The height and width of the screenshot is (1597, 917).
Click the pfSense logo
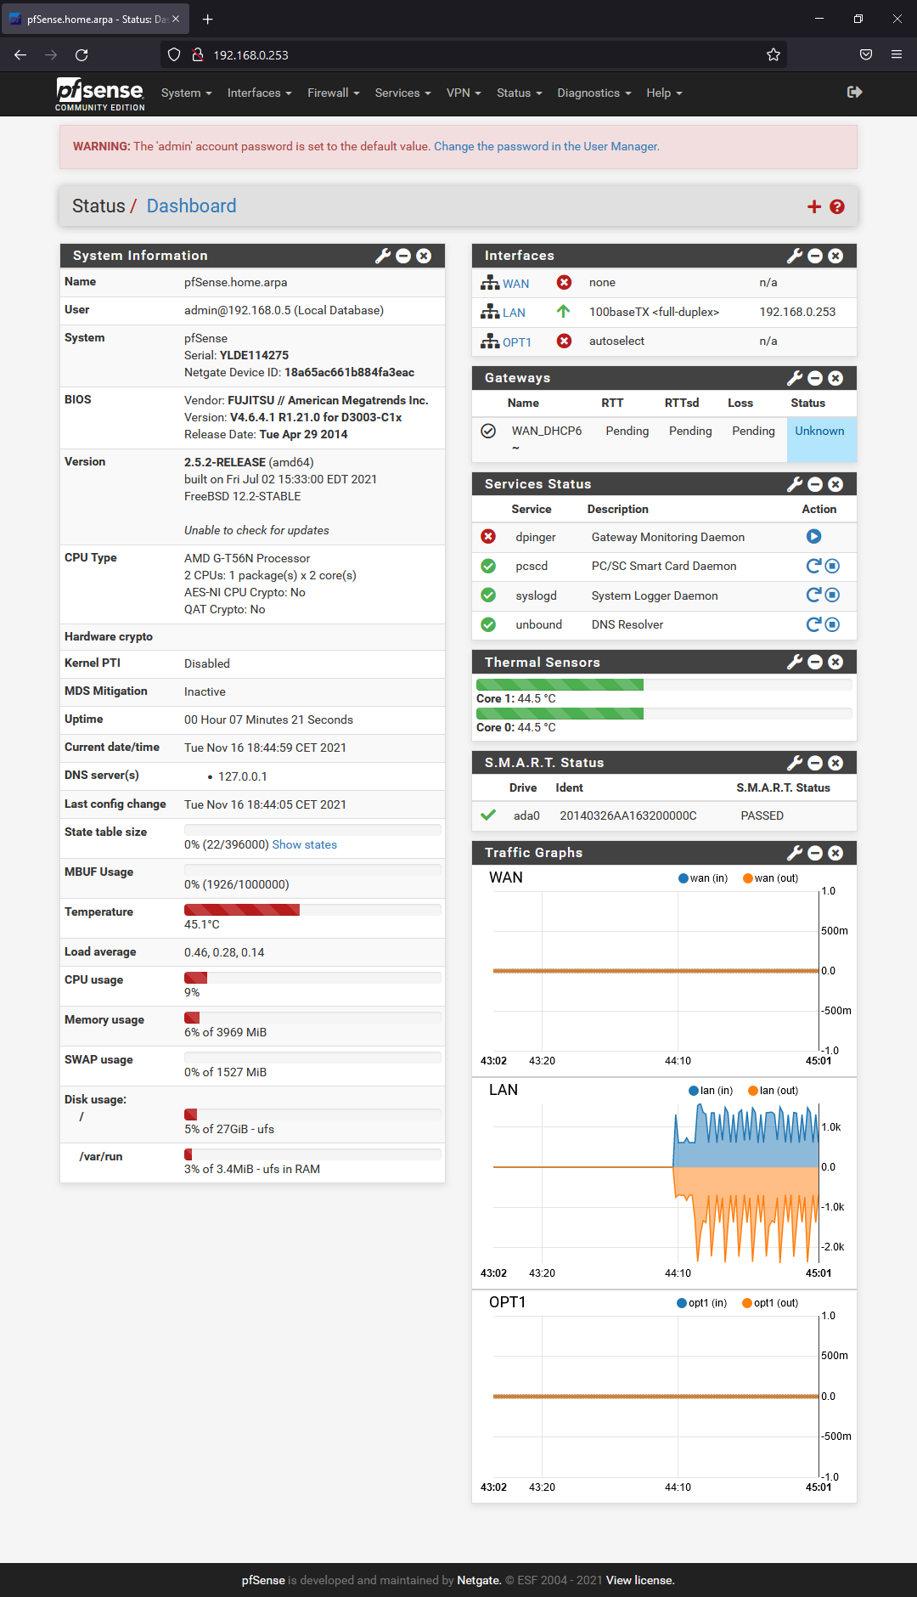(100, 93)
